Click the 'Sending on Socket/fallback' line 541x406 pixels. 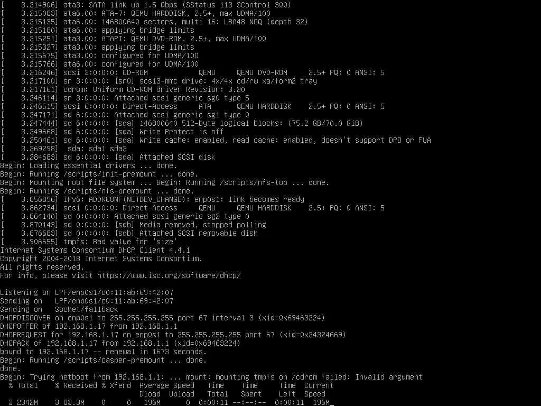59,309
